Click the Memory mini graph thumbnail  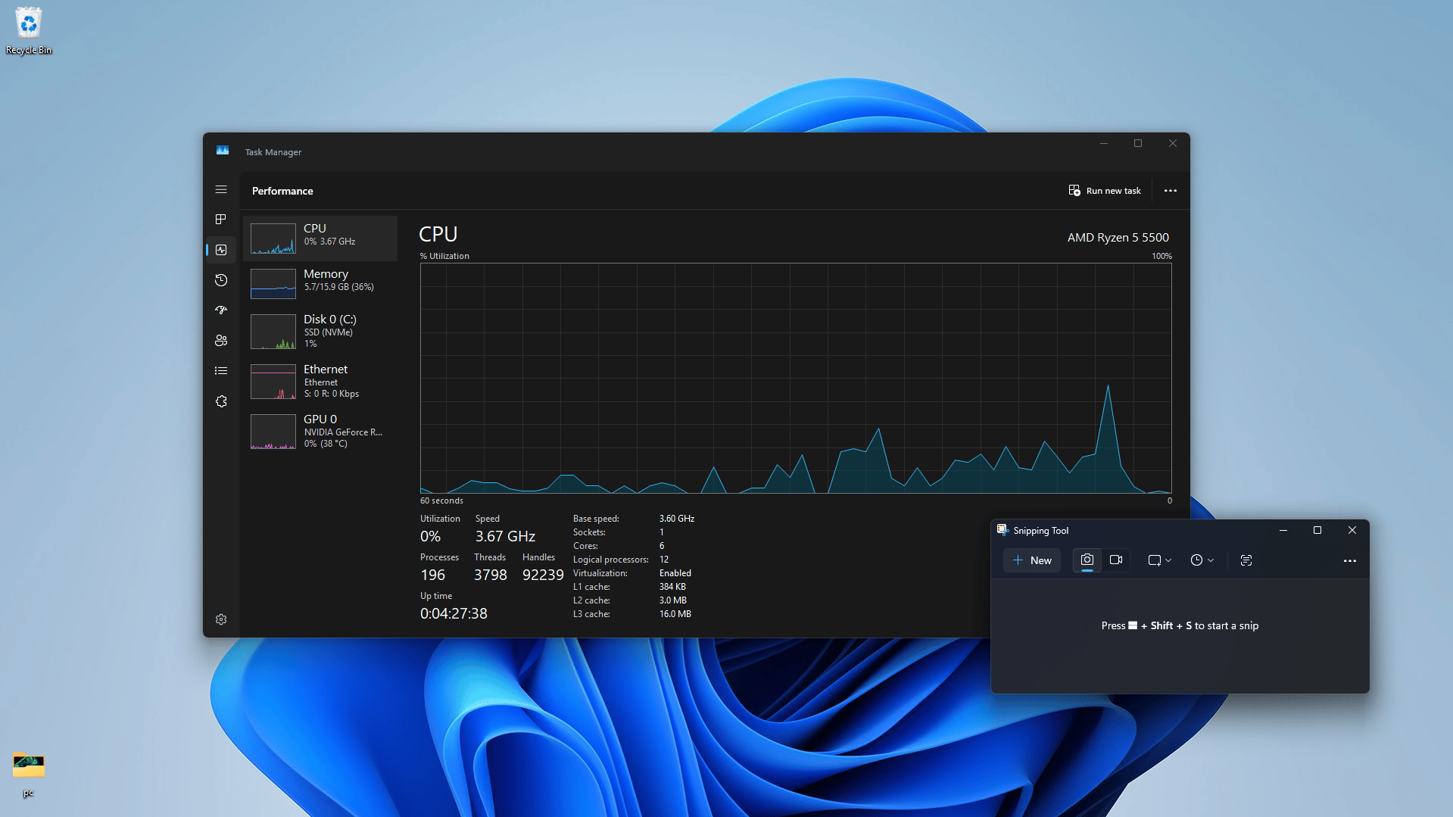point(273,284)
